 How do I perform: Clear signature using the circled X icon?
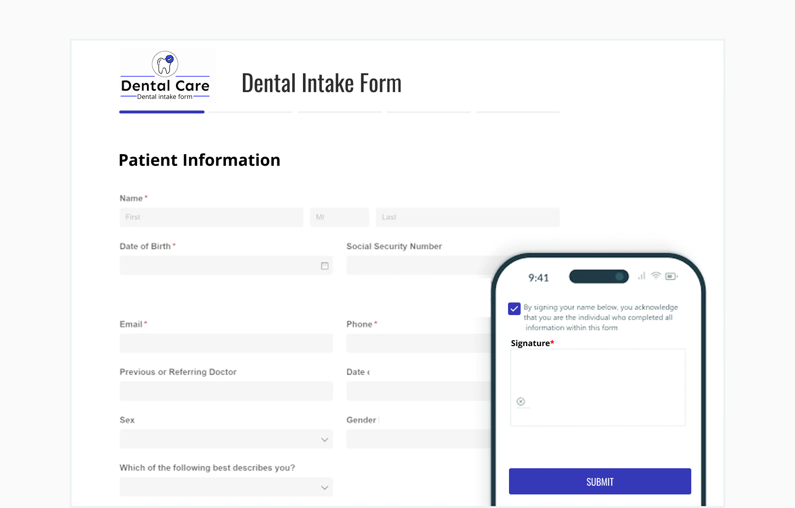click(521, 401)
